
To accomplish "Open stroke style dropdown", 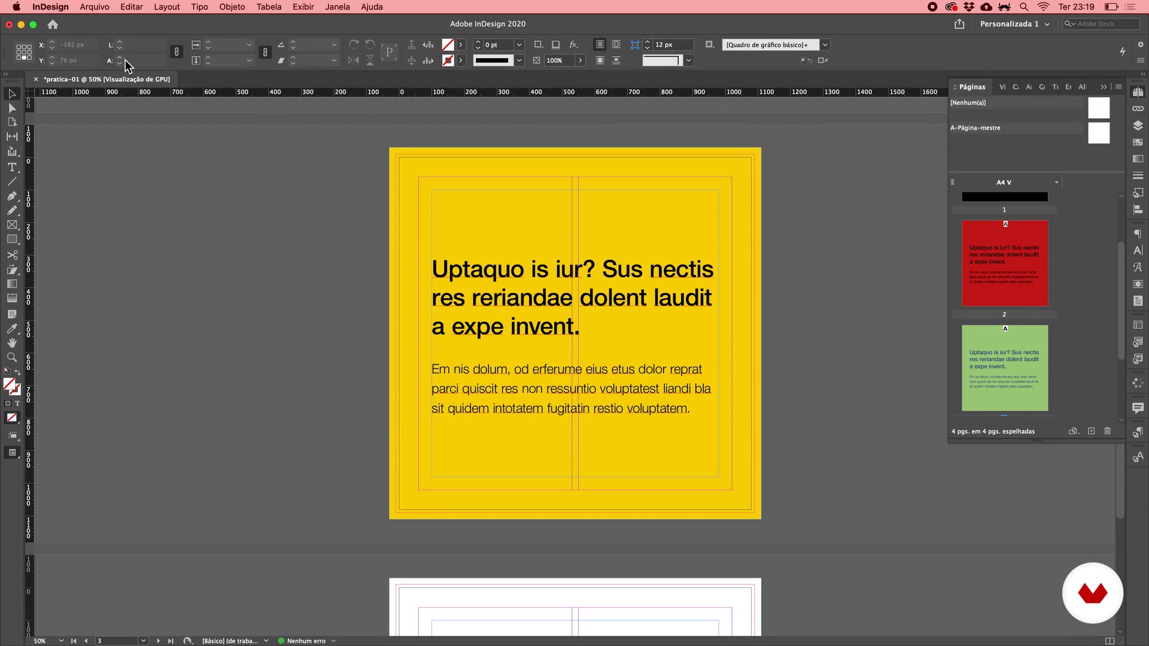I will coord(519,60).
